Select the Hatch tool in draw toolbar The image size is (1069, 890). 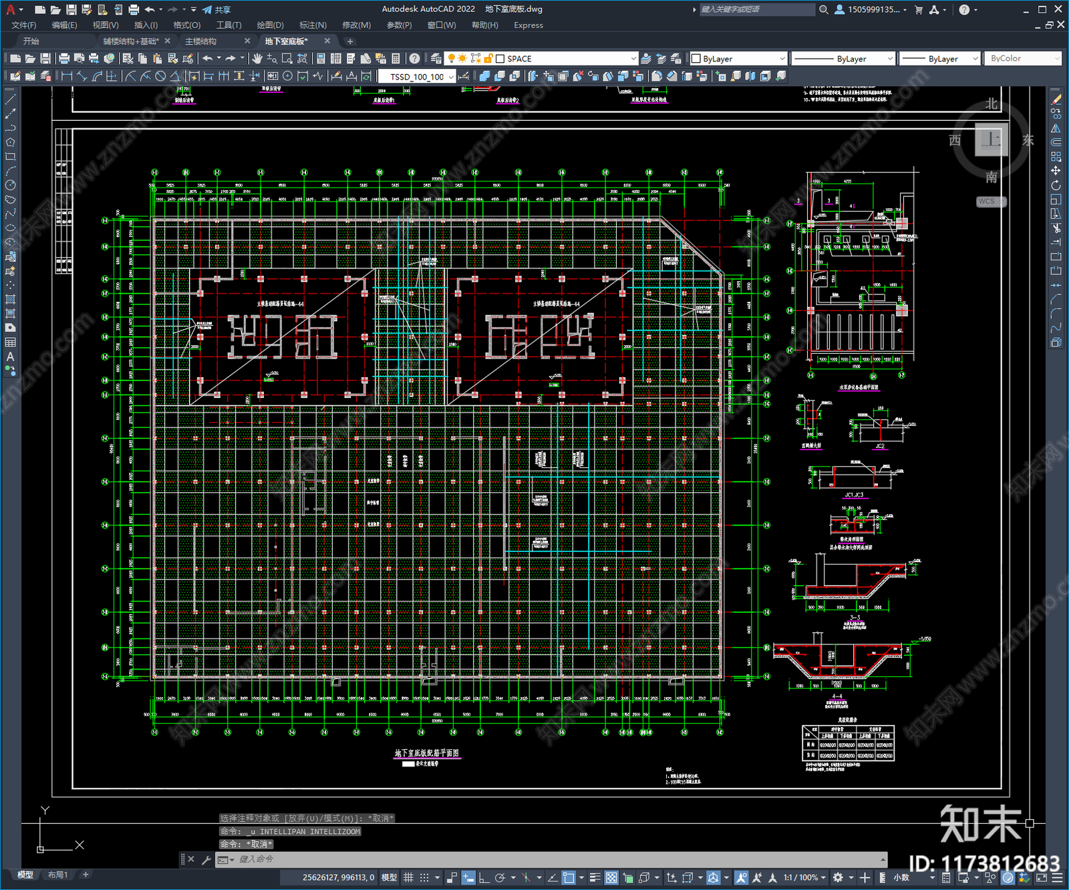(x=11, y=299)
